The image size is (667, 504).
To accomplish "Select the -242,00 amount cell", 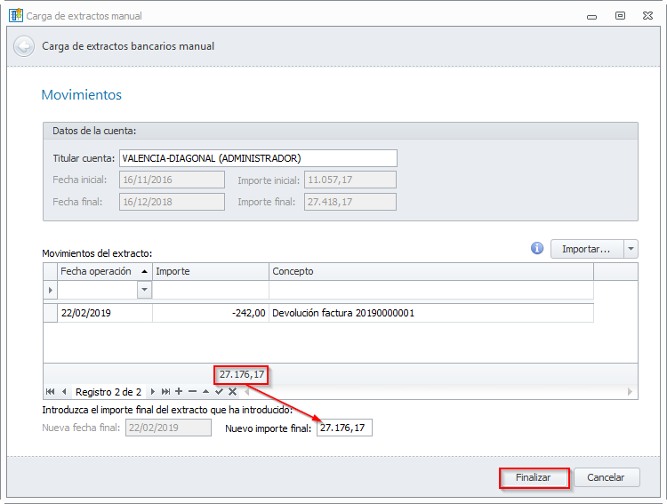I will click(x=211, y=313).
